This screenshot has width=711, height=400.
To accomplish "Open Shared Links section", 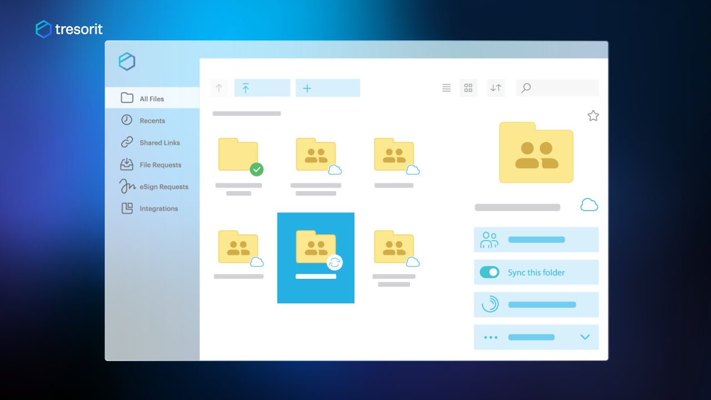I will (x=159, y=143).
